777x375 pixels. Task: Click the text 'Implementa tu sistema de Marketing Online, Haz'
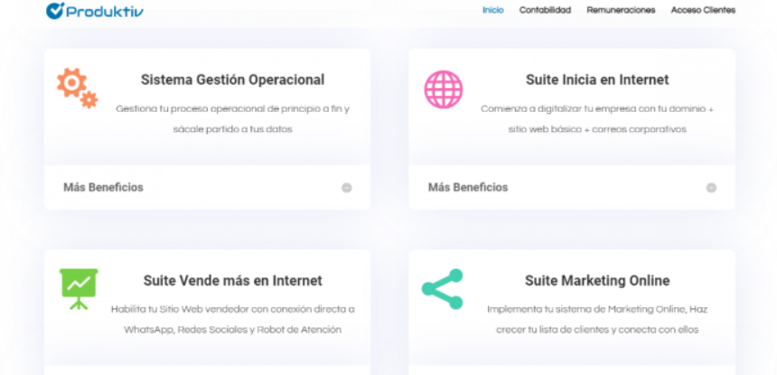tap(597, 310)
